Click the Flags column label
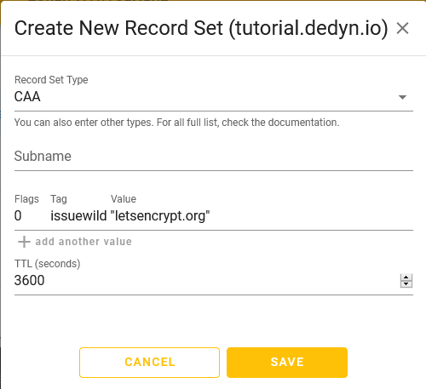Viewport: 426px width, 389px height. 26,199
